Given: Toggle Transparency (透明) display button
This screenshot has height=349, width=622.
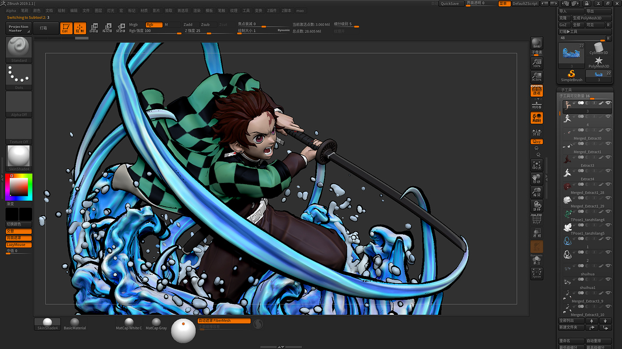Looking at the screenshot, I should point(537,234).
